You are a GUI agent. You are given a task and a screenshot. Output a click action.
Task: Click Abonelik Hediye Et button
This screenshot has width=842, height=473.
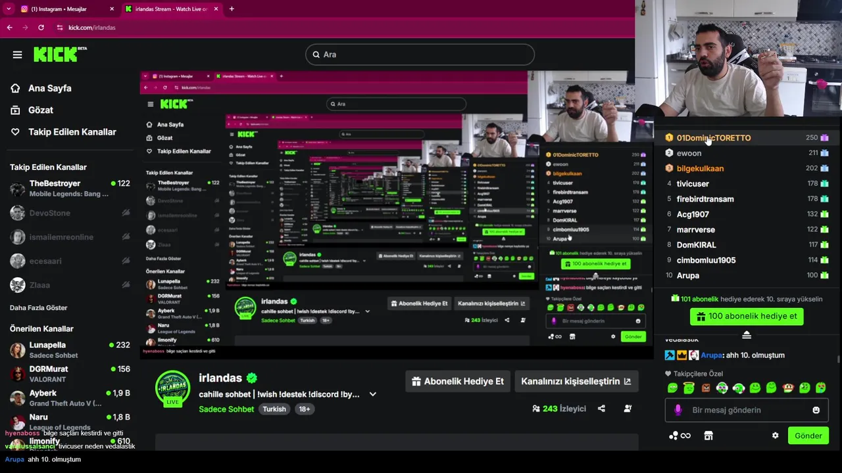457,381
